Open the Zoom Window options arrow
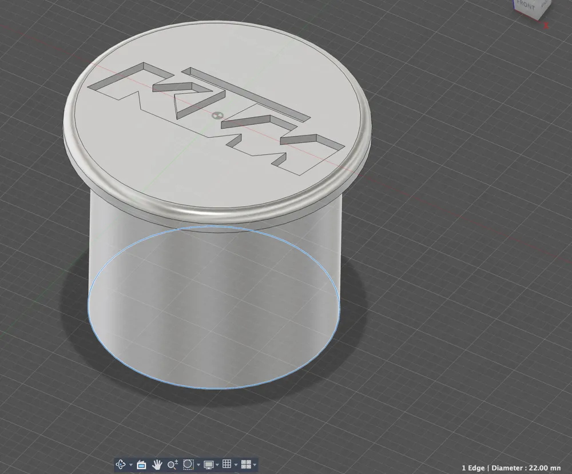This screenshot has width=572, height=474. [198, 465]
